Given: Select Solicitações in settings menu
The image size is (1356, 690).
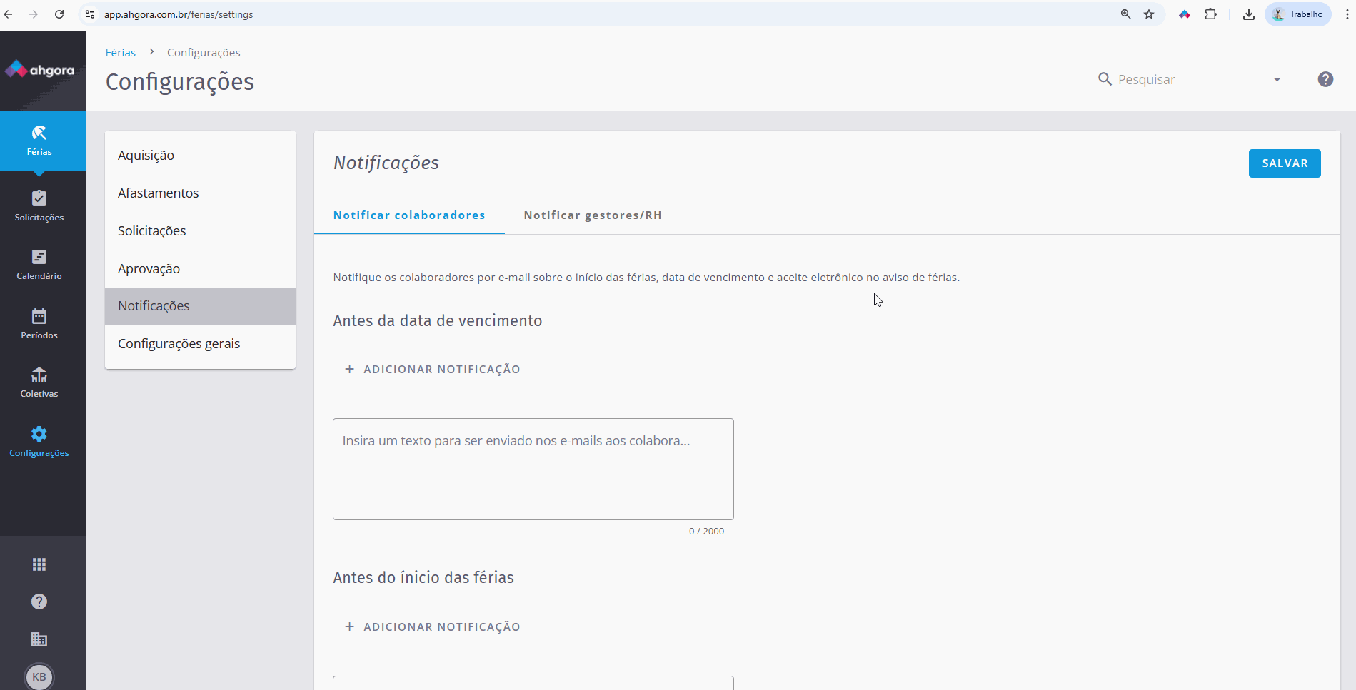Looking at the screenshot, I should pyautogui.click(x=200, y=230).
